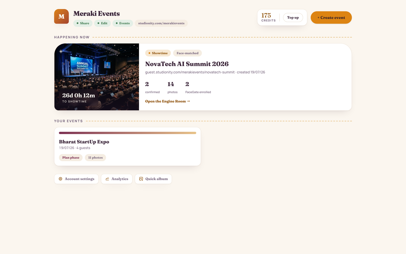Open the Events pill
This screenshot has width=406, height=254.
pos(123,23)
